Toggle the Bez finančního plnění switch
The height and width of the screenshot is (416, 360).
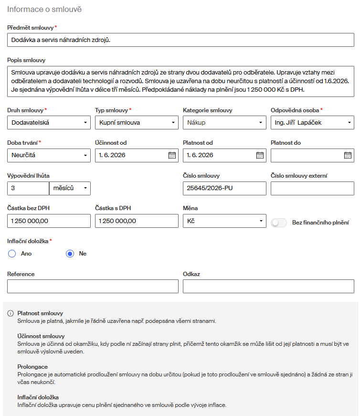(x=279, y=223)
